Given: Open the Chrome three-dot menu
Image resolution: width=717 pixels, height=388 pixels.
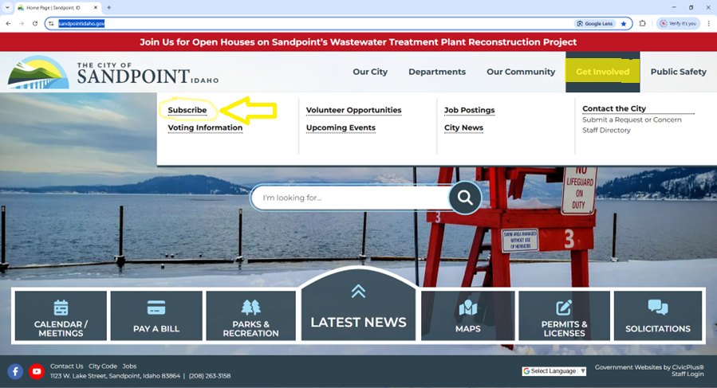Looking at the screenshot, I should pos(709,23).
